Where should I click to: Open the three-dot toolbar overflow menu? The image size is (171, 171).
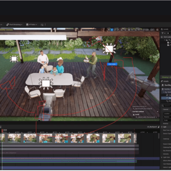coord(45,25)
